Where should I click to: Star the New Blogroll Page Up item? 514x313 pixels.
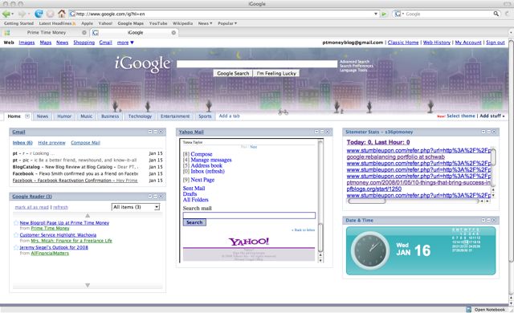click(16, 223)
